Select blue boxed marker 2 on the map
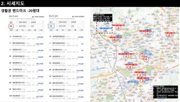This screenshot has width=180, height=102. [152, 34]
